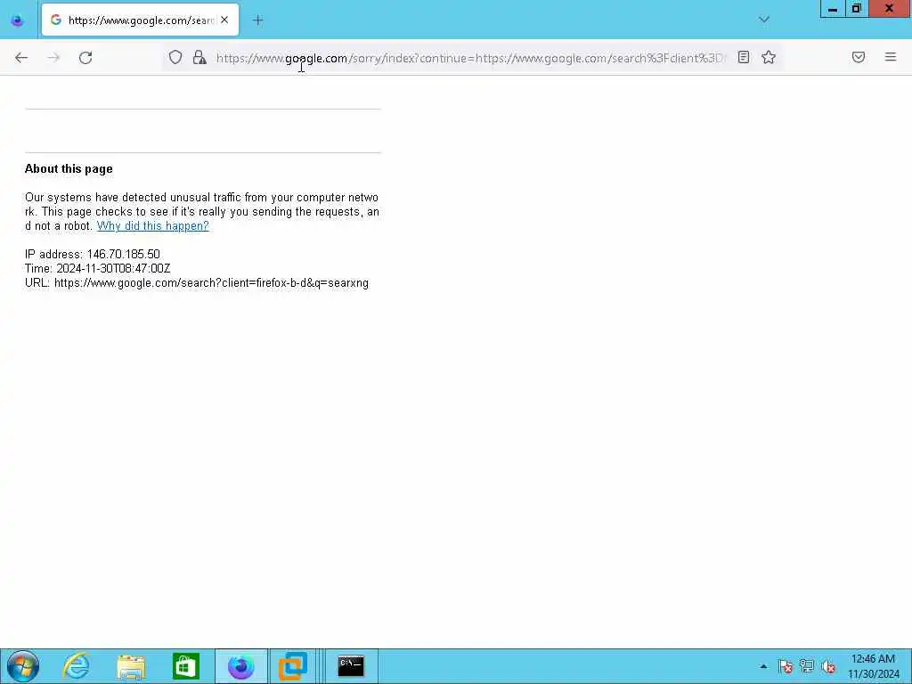Click the Action Center flag tray icon
Image resolution: width=912 pixels, height=684 pixels.
tap(786, 666)
